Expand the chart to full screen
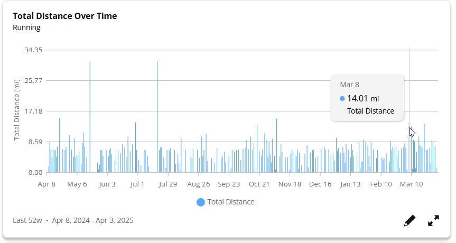The image size is (456, 243). [433, 221]
